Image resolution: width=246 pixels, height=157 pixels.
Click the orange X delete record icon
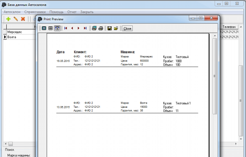[23, 19]
